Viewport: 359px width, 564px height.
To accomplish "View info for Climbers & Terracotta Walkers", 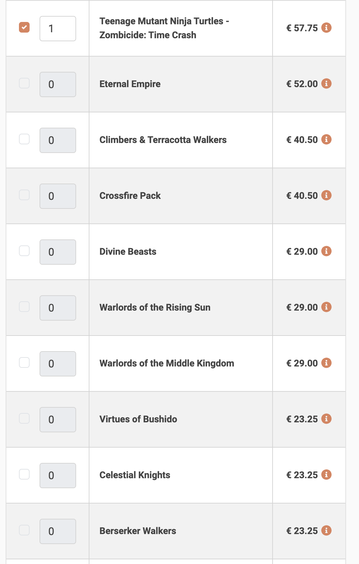I will point(326,139).
